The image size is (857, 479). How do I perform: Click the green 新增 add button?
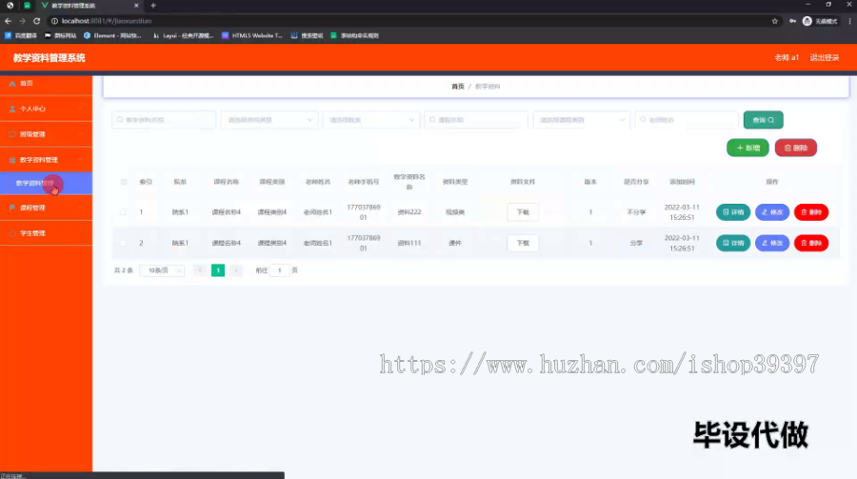tap(747, 148)
